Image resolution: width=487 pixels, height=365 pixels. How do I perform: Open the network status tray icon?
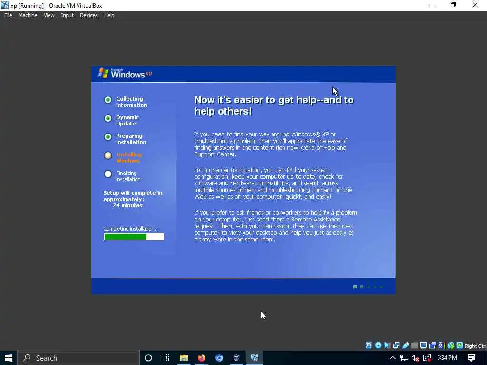tap(404, 358)
